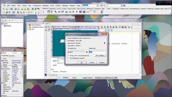Click the Toggle Form/Unit icon in lower toolbar

pos(10,13)
